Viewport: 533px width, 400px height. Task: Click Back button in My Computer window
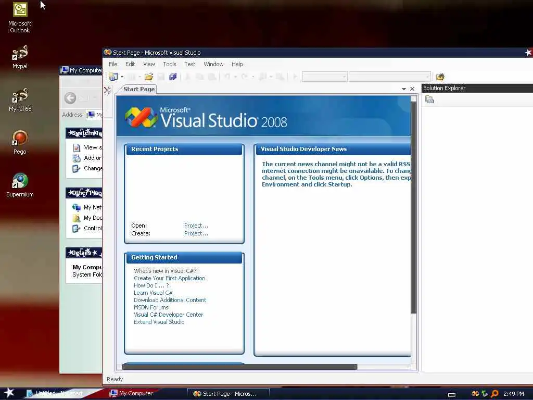[x=70, y=98]
